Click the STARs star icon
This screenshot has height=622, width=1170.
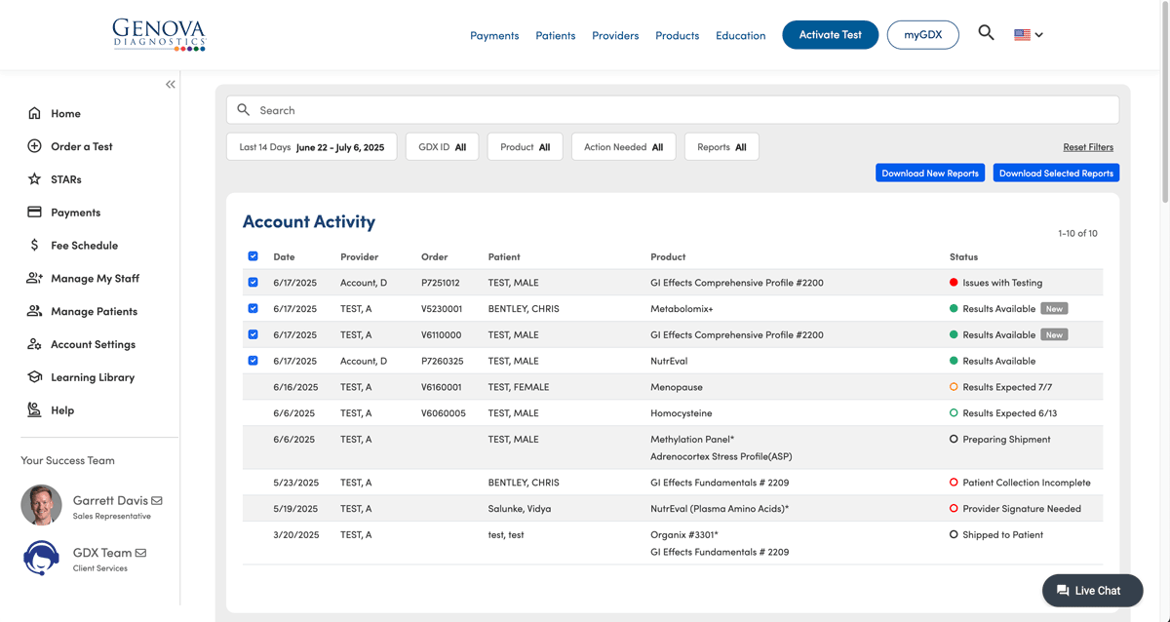(34, 179)
